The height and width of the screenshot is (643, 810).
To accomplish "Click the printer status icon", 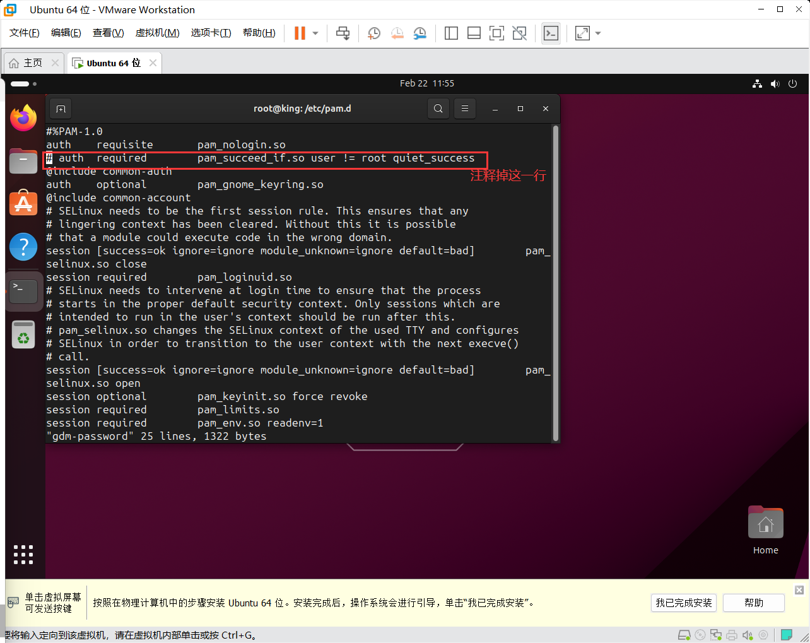I will 732,635.
